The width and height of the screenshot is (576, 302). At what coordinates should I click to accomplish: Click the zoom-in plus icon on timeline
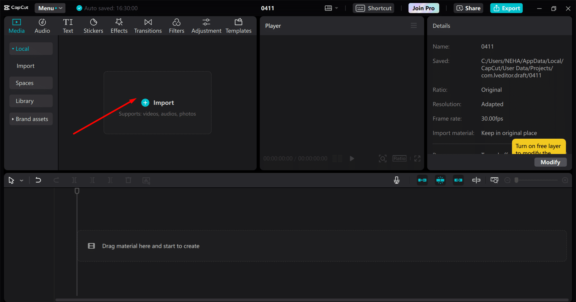(x=565, y=180)
